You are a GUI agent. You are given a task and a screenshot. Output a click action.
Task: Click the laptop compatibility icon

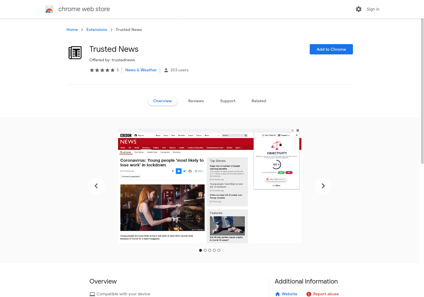[x=92, y=294]
